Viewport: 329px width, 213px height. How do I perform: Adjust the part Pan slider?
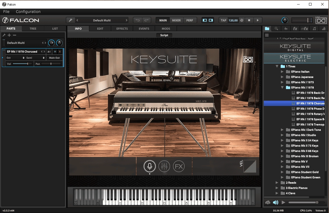pyautogui.click(x=51, y=64)
